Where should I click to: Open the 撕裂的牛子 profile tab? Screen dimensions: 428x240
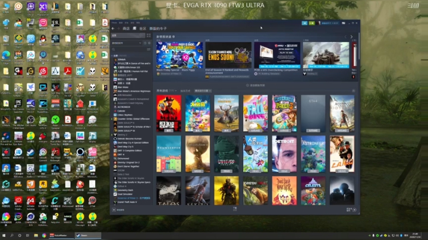pyautogui.click(x=158, y=29)
